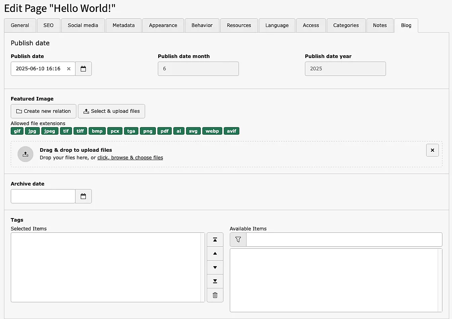The height and width of the screenshot is (319, 452).
Task: Open the Access tab
Action: point(311,25)
